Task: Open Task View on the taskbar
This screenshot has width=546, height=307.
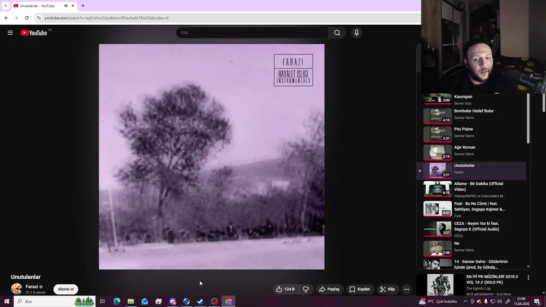Action: [102, 301]
